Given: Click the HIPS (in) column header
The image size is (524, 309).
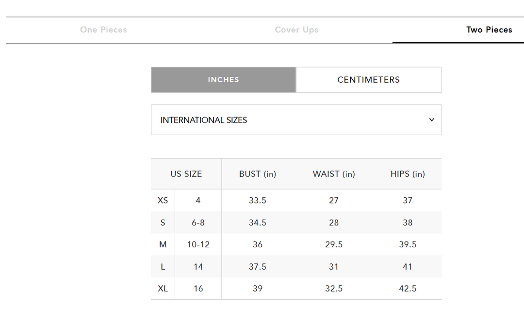Looking at the screenshot, I should click(x=408, y=174).
